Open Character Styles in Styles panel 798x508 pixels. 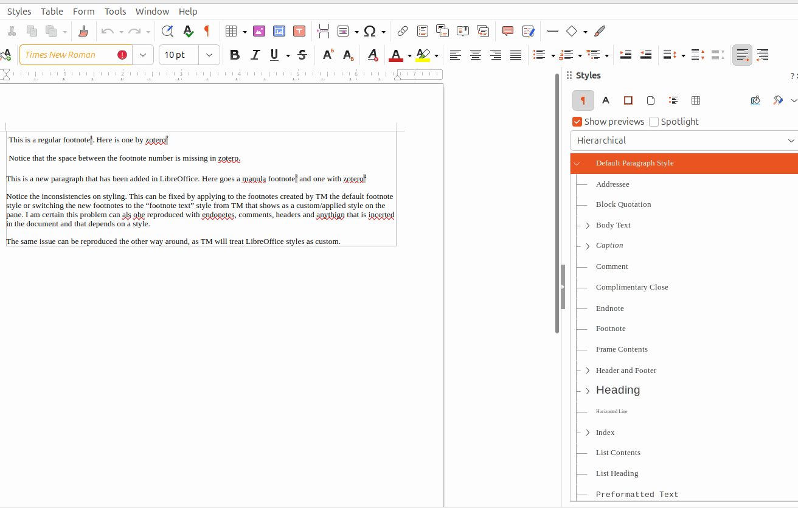click(606, 100)
